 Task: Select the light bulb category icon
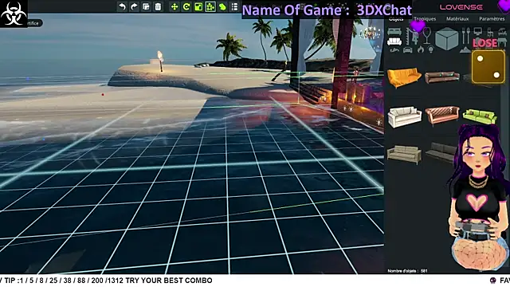click(431, 49)
